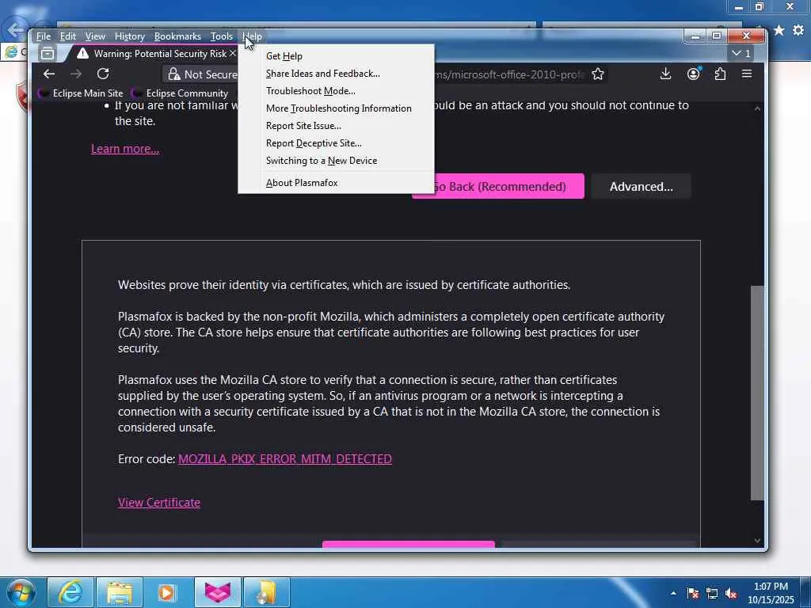Open the View menu
The image size is (811, 608).
pos(95,36)
